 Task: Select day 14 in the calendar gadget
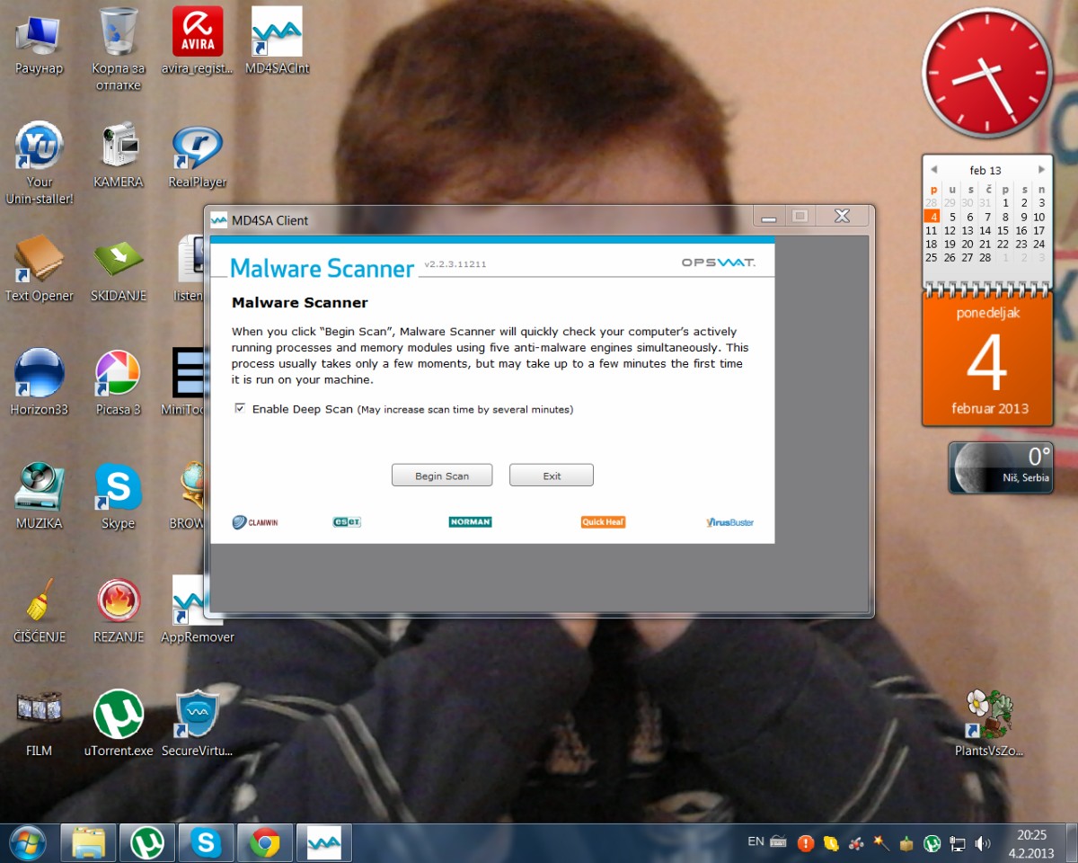coord(985,230)
